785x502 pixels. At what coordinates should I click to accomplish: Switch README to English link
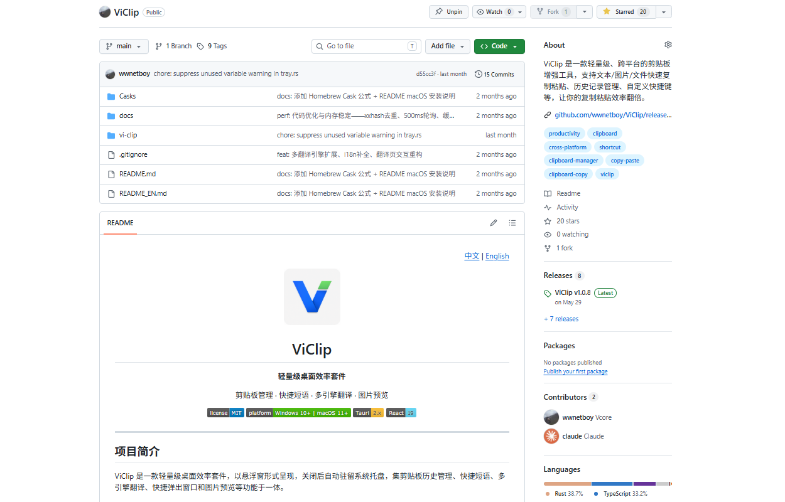[497, 256]
